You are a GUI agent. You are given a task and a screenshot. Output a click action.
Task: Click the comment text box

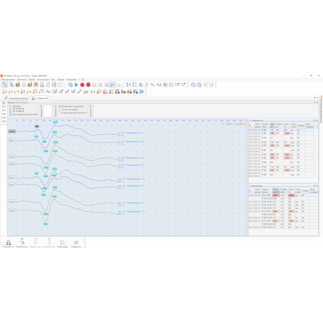pos(48,111)
